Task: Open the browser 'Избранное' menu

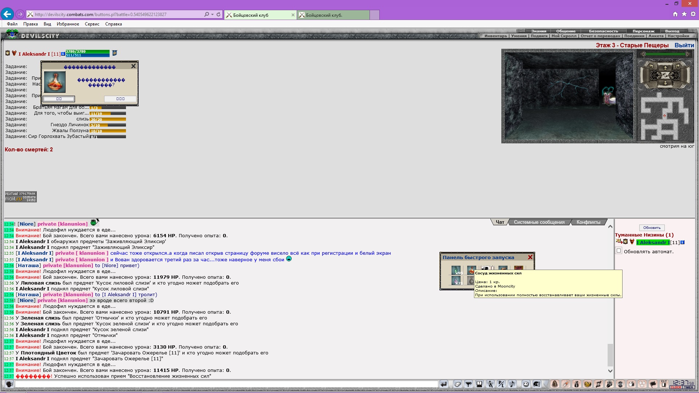Action: [68, 24]
